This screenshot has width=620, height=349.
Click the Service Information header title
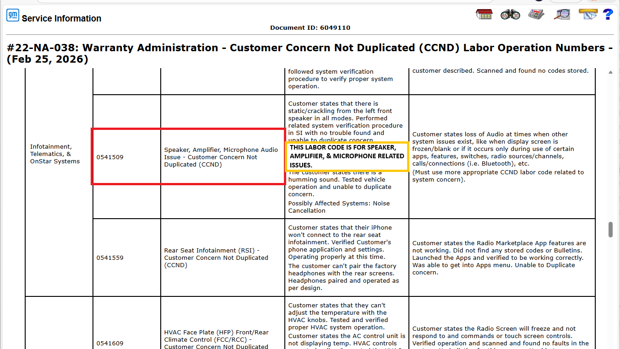[61, 19]
